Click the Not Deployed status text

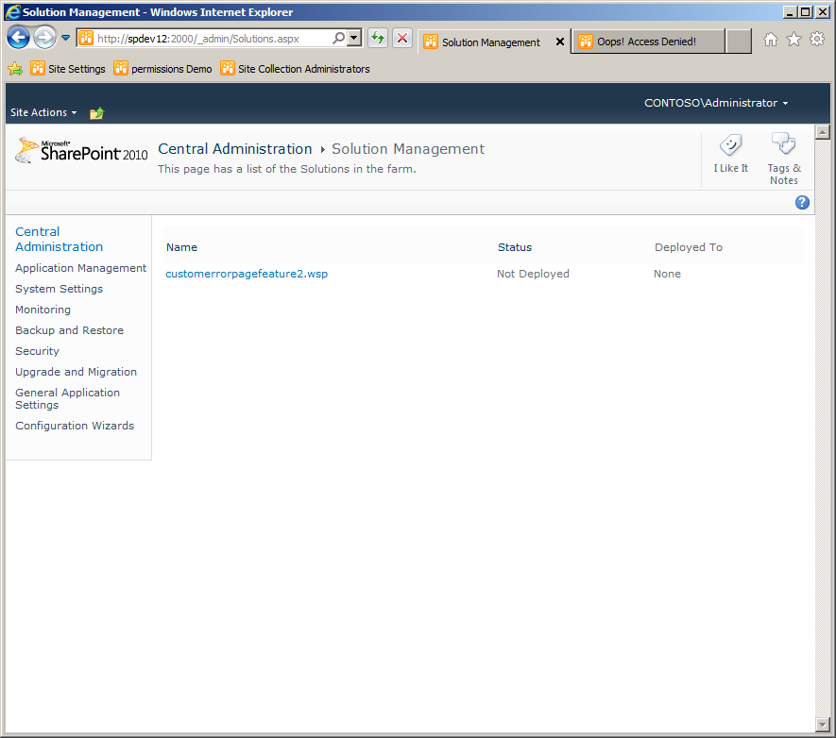[x=533, y=274]
